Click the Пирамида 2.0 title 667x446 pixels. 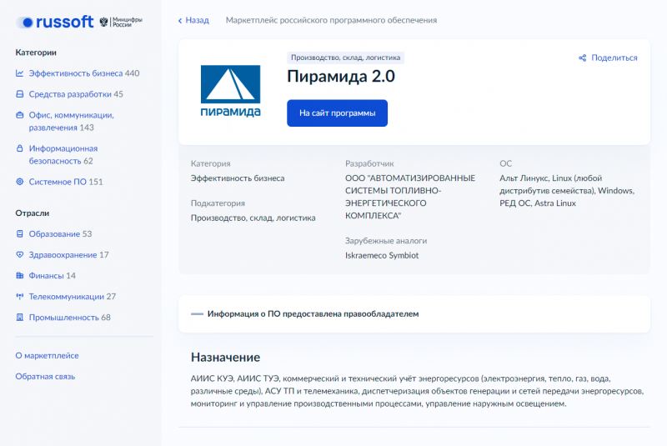tap(341, 77)
